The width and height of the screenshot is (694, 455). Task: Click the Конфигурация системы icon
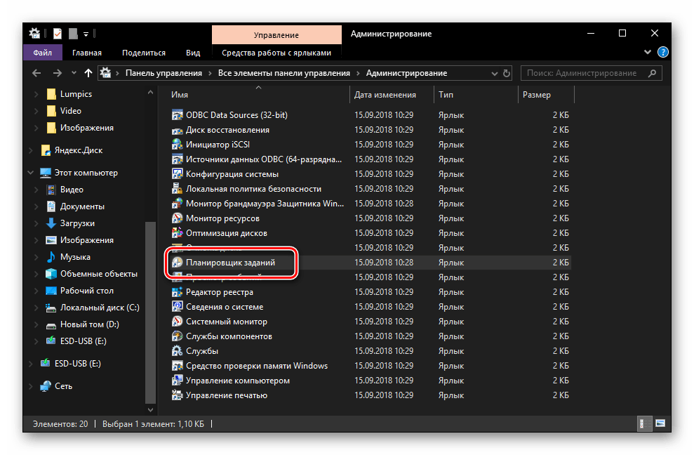(178, 173)
